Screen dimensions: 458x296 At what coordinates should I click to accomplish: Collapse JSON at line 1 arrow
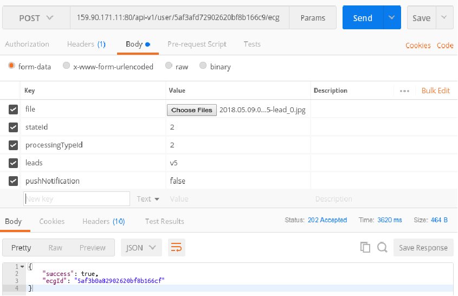(x=22, y=266)
